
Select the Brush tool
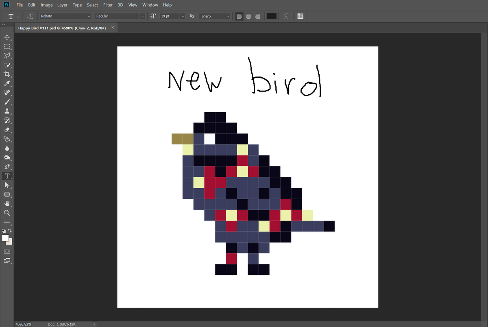7,102
